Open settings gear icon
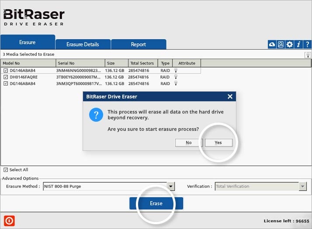 [289, 44]
